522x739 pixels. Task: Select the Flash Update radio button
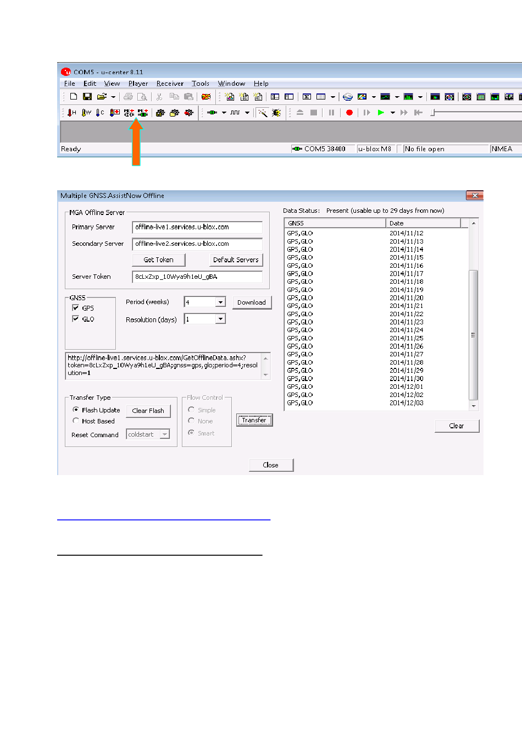pos(76,410)
